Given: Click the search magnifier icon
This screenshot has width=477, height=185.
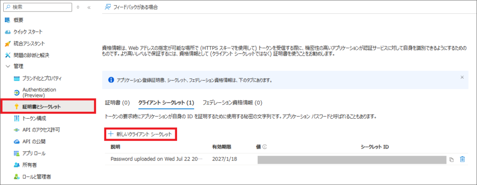Looking at the screenshot, I should click(8, 7).
